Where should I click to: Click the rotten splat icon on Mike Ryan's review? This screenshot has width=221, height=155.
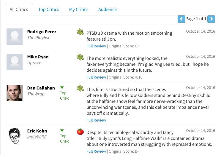point(80,57)
